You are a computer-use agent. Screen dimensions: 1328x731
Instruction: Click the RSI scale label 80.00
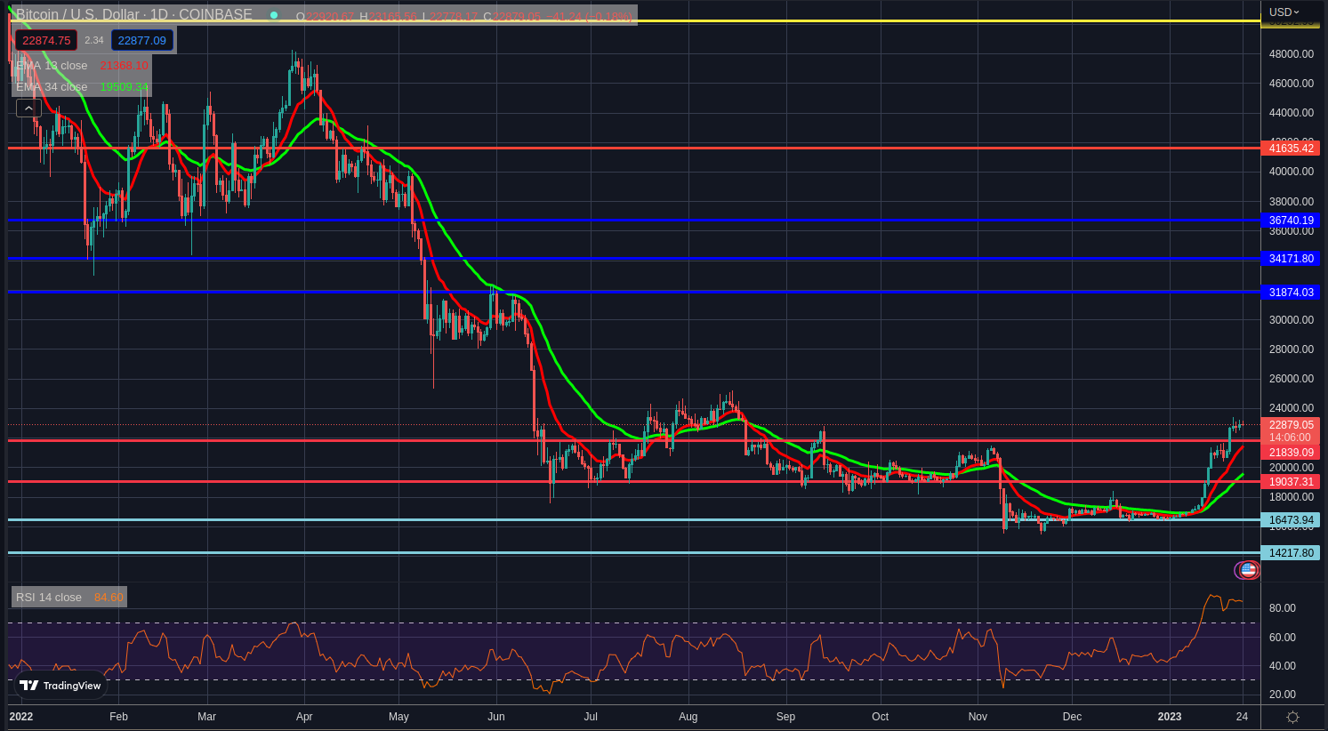point(1282,608)
